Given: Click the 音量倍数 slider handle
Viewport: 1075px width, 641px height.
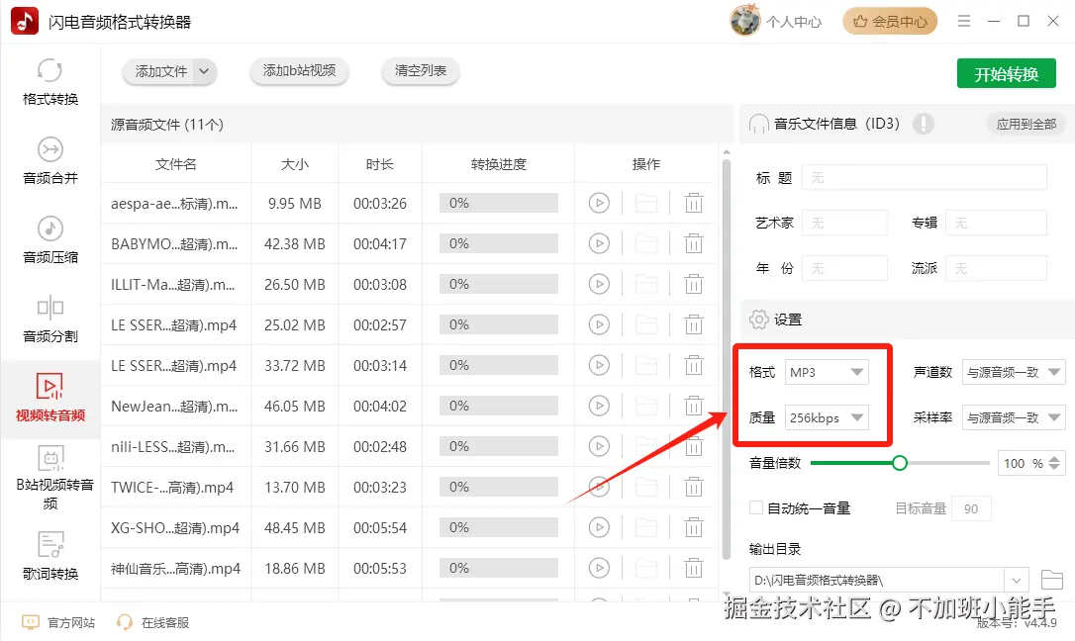Looking at the screenshot, I should click(900, 463).
